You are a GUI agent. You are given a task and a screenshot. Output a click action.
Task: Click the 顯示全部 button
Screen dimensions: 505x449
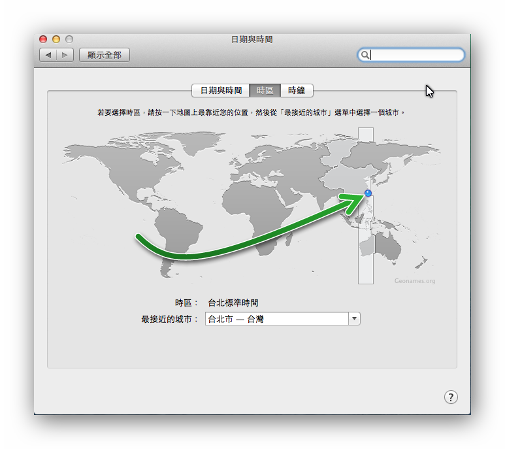(x=105, y=55)
